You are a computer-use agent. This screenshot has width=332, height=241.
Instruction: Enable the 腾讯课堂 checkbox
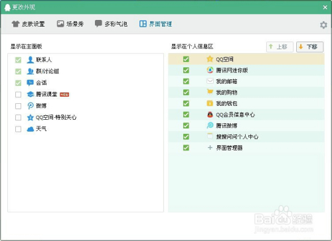tap(19, 95)
